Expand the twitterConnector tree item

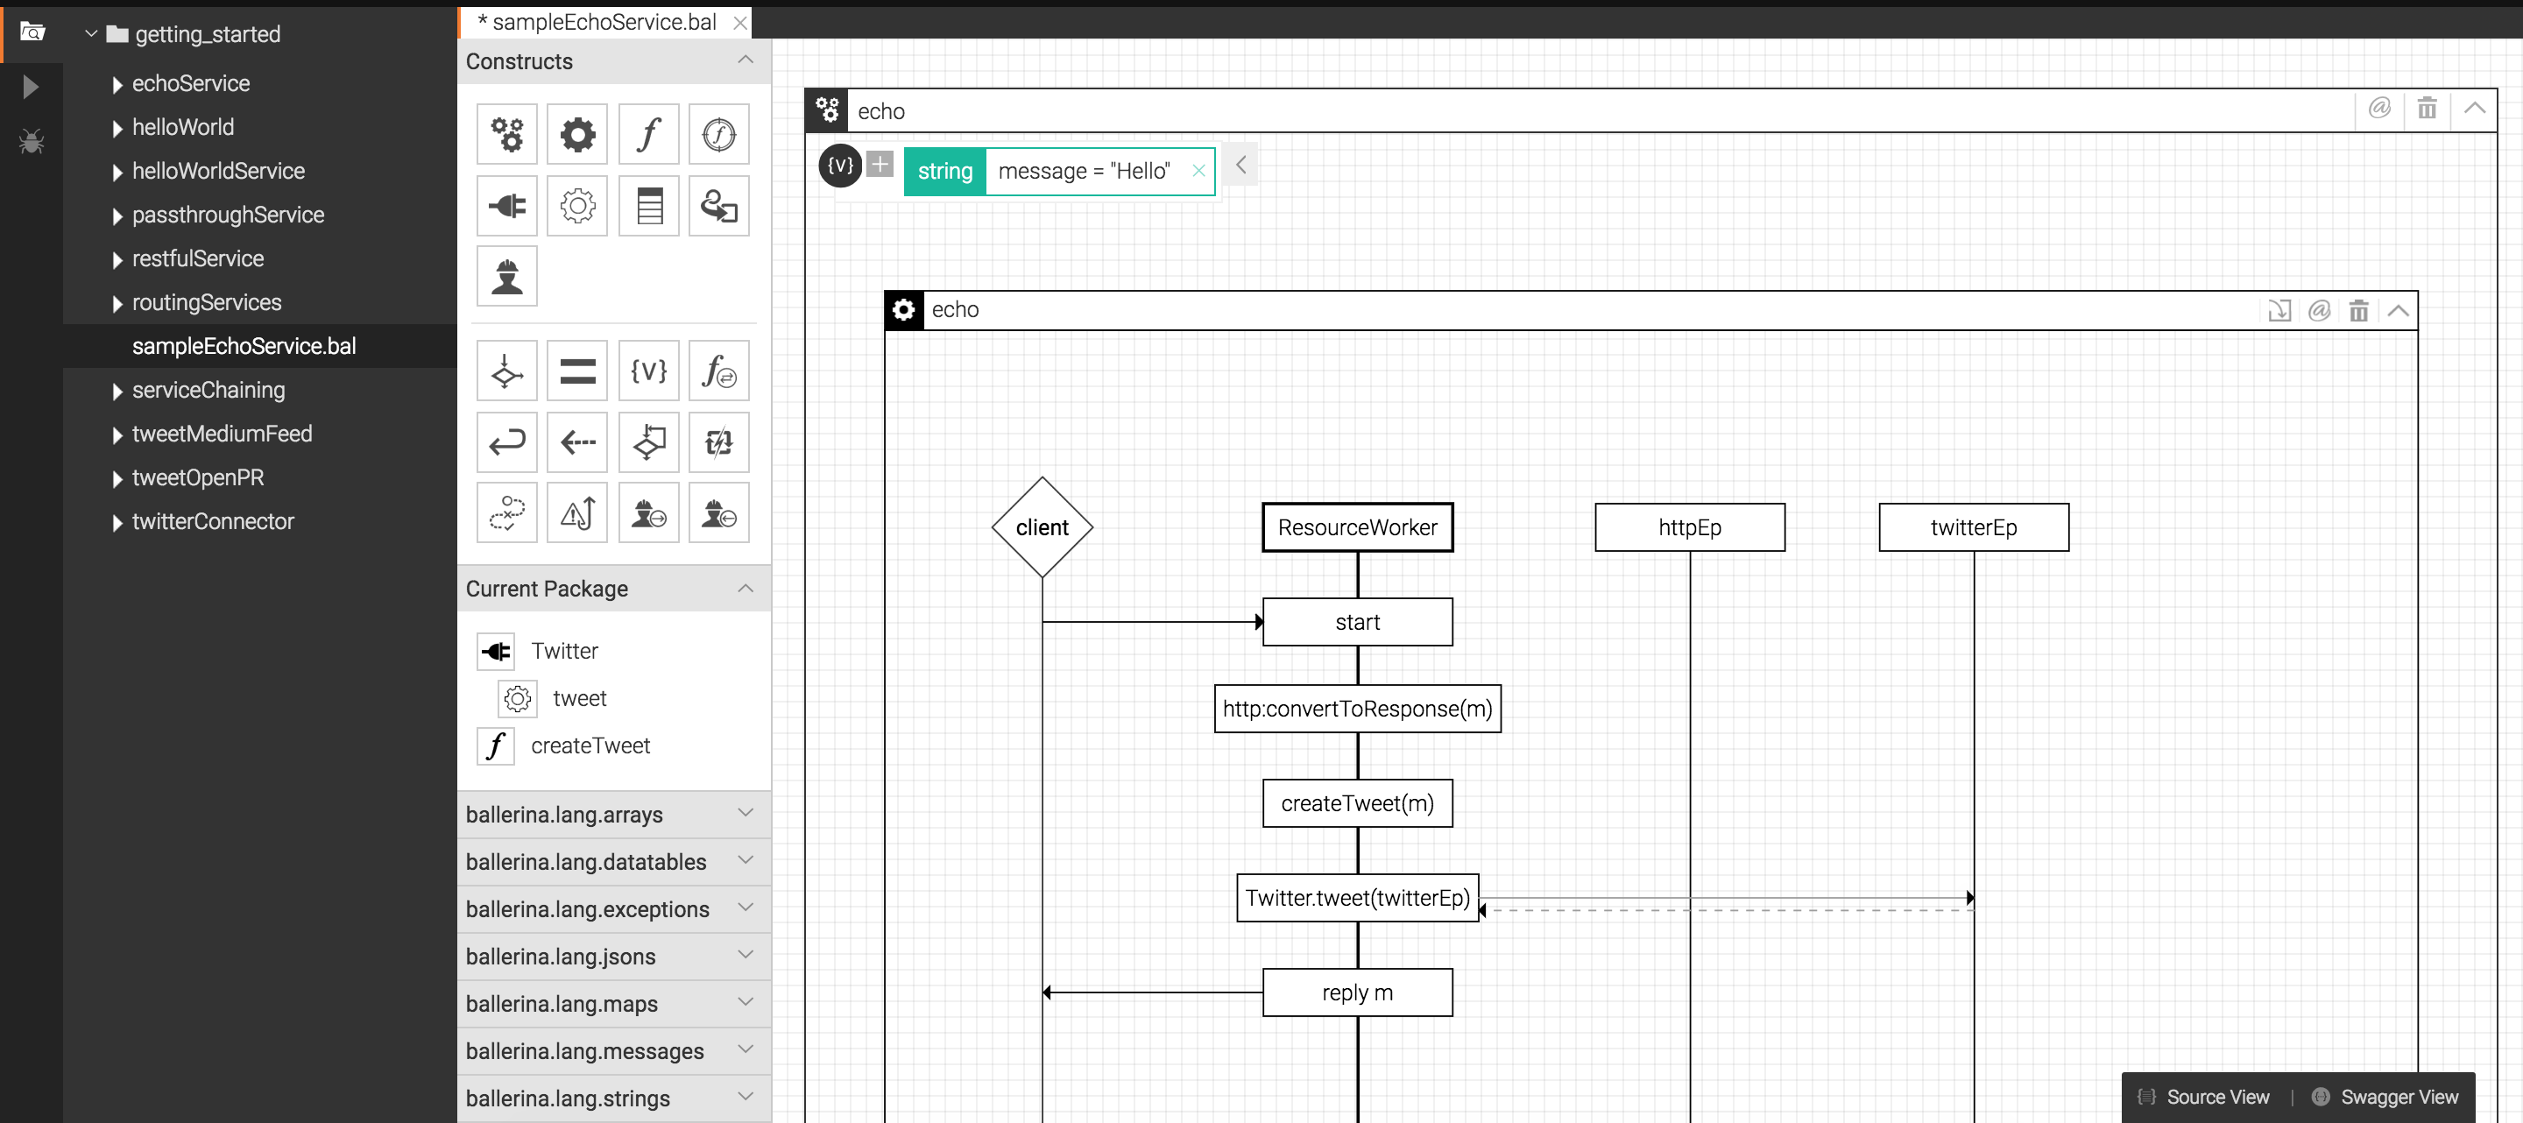point(119,519)
